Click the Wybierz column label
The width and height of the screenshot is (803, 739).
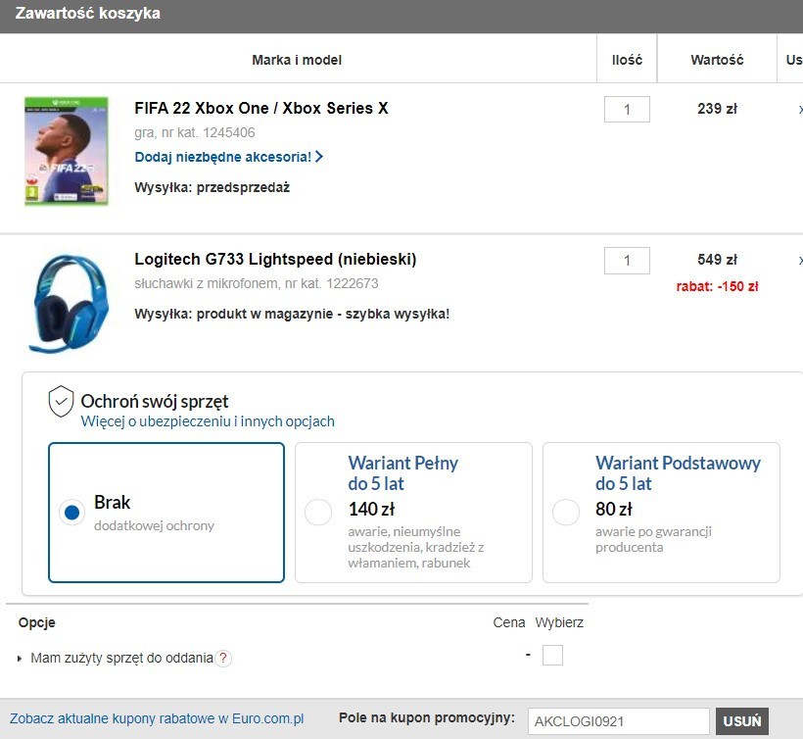pos(559,622)
